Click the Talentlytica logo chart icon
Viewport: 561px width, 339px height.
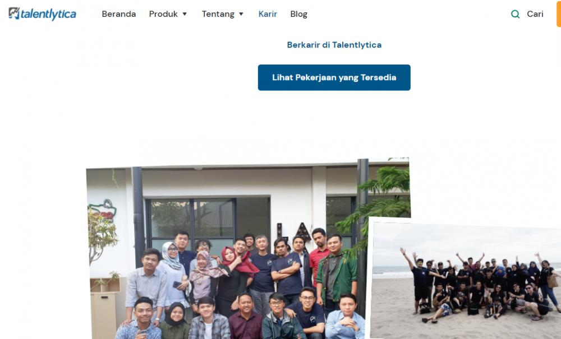(x=14, y=13)
